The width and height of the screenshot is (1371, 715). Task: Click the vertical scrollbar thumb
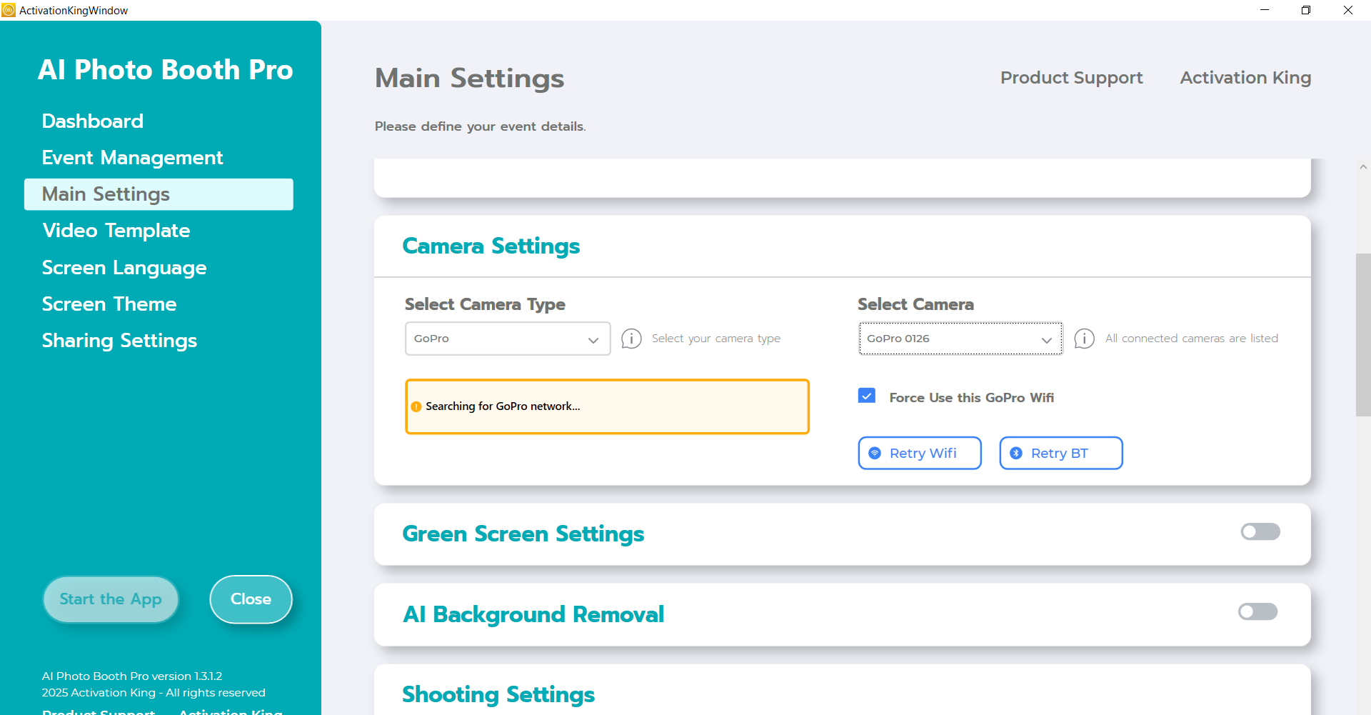click(x=1363, y=334)
